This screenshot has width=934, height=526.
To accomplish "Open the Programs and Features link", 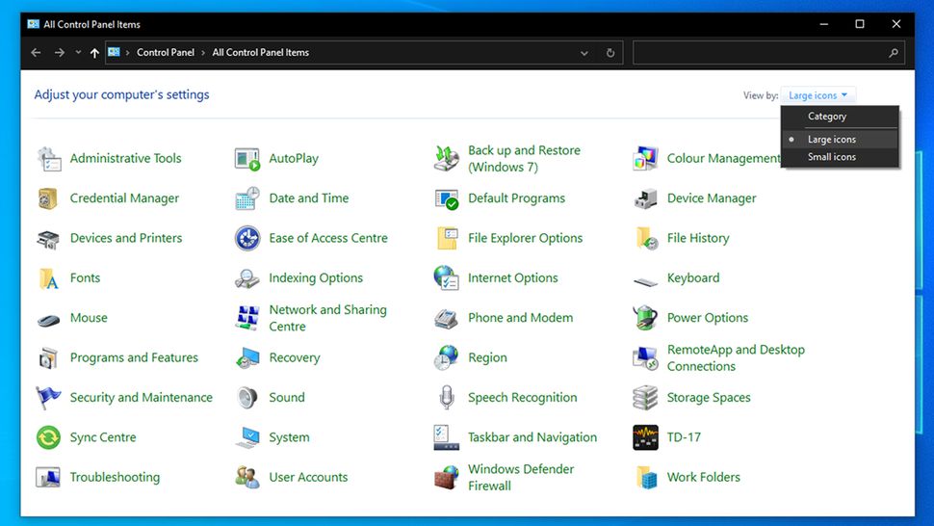I will click(x=134, y=357).
